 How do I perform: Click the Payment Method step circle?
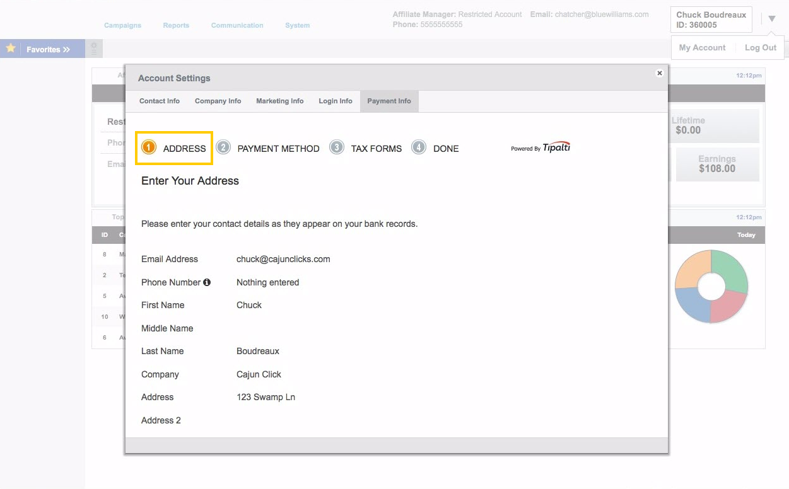click(x=223, y=146)
